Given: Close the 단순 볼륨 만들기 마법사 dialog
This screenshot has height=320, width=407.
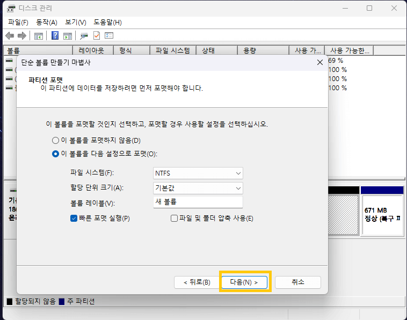Looking at the screenshot, I should point(320,62).
